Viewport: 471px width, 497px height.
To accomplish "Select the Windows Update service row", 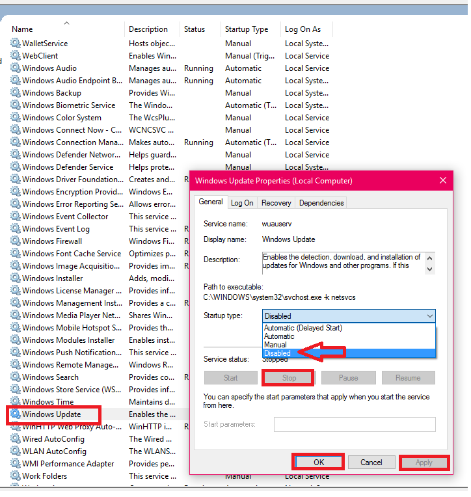I will (x=100, y=414).
